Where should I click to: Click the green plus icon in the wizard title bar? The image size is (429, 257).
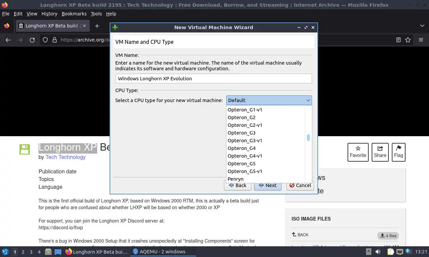[x=115, y=27]
